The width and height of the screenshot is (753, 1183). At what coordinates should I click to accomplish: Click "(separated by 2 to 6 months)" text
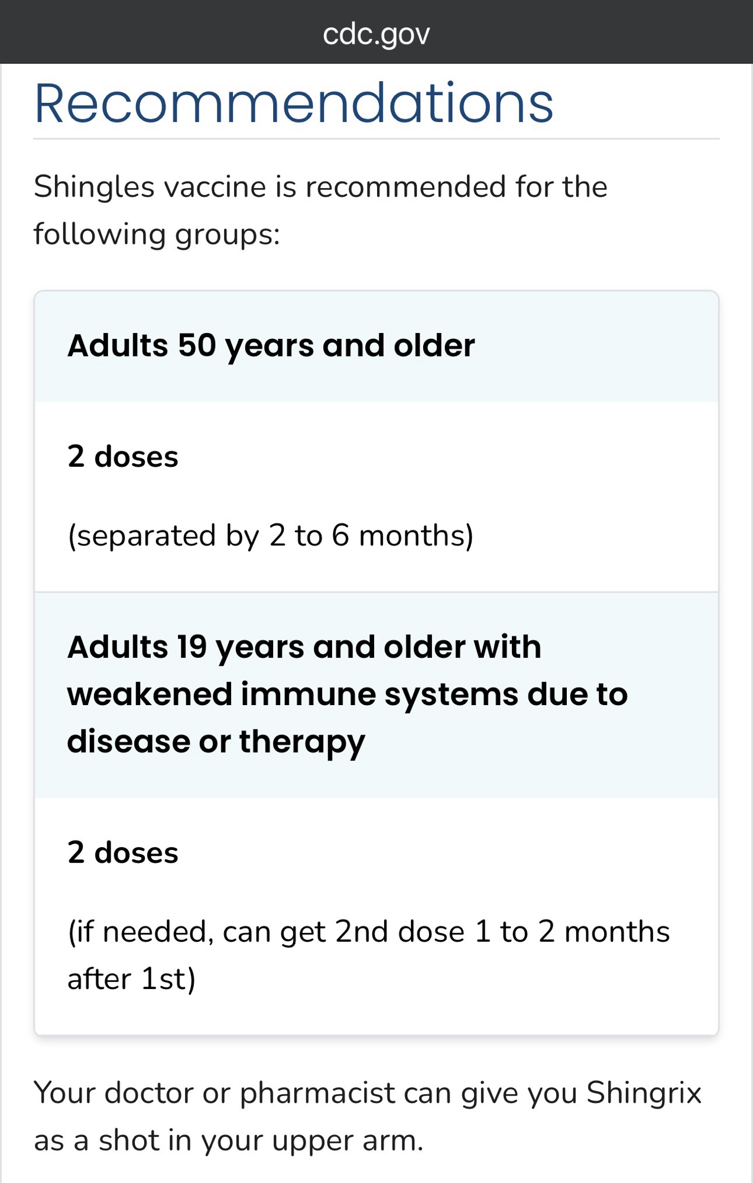271,536
